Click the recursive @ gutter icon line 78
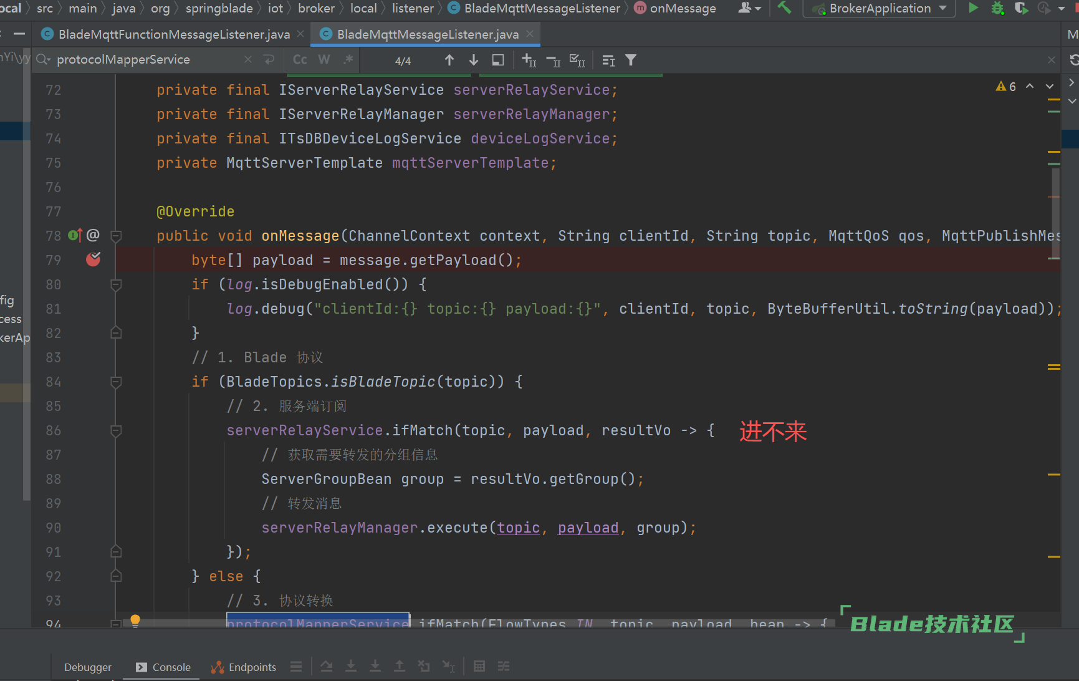The image size is (1079, 681). coord(93,235)
